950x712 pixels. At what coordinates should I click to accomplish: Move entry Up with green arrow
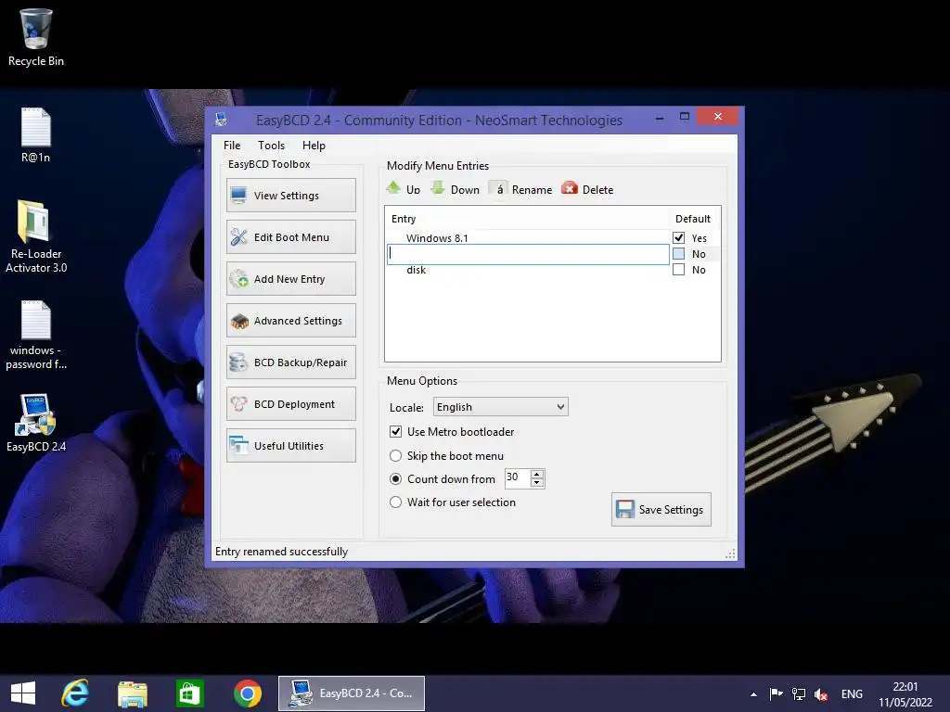pos(393,188)
